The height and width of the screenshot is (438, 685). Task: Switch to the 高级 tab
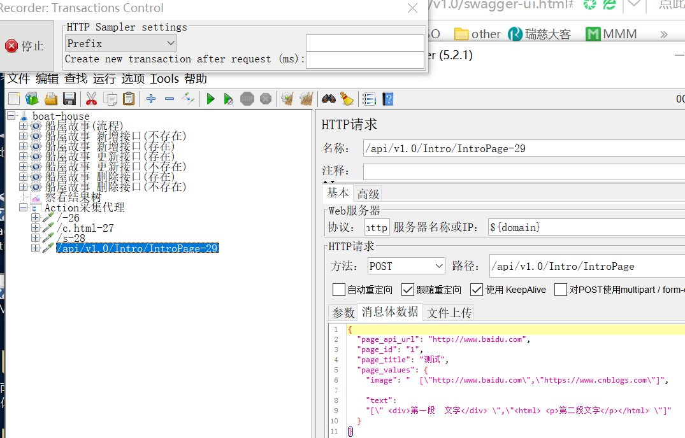tap(368, 194)
